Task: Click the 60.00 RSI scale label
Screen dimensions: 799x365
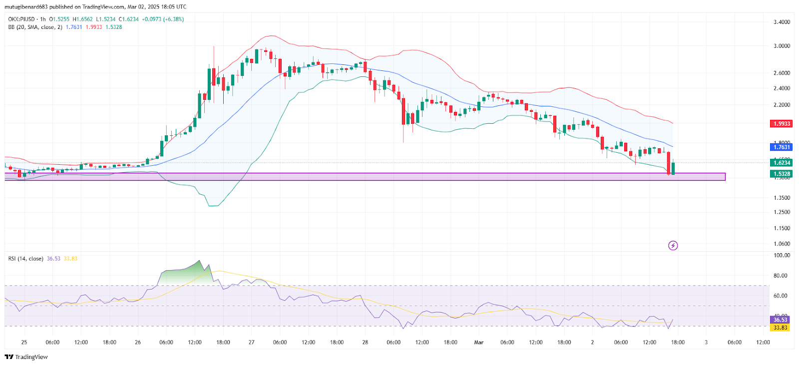Action: pyautogui.click(x=780, y=296)
